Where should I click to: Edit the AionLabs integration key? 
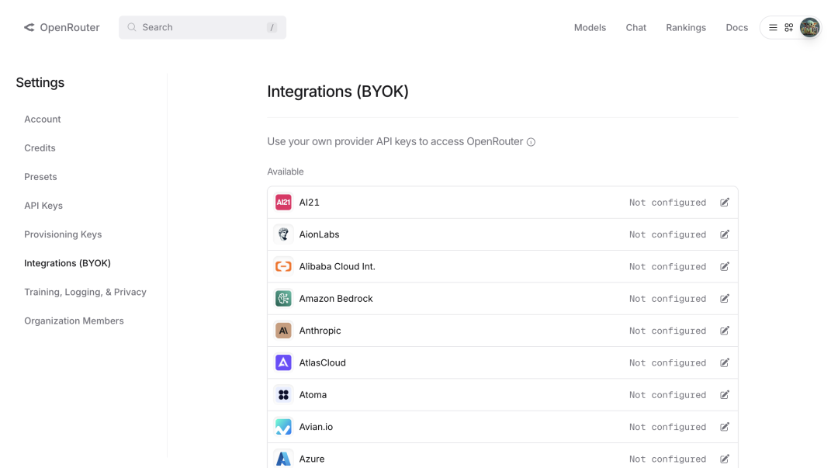[724, 234]
